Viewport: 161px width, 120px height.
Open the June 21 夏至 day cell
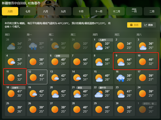(x=81, y=93)
